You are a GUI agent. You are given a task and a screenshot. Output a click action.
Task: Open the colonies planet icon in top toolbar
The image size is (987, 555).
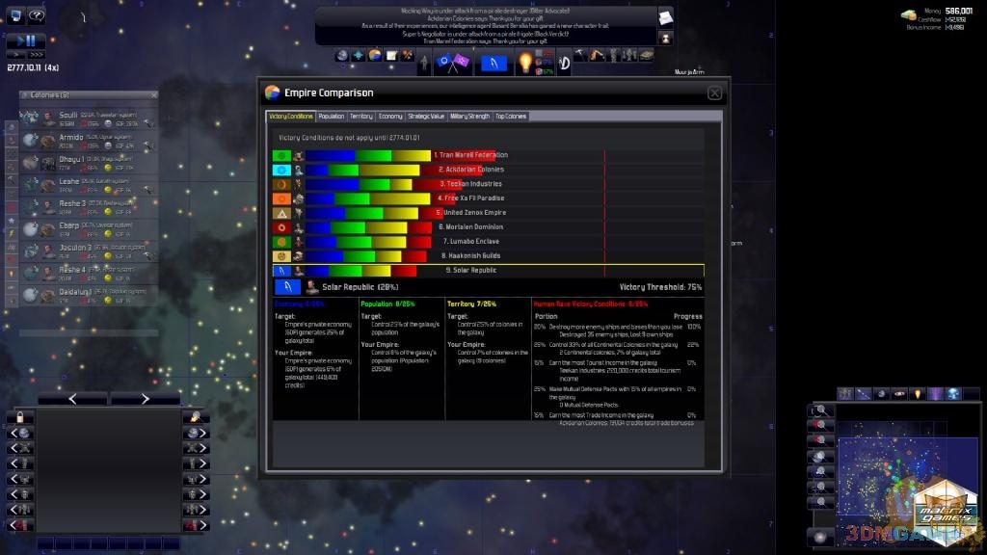pyautogui.click(x=341, y=55)
